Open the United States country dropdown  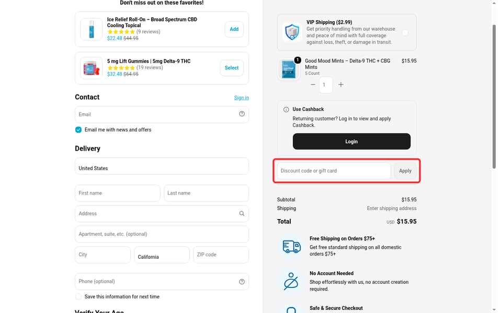coord(162,166)
